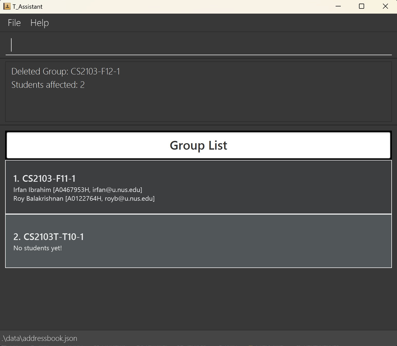Click empty area below the group list

click(x=198, y=298)
